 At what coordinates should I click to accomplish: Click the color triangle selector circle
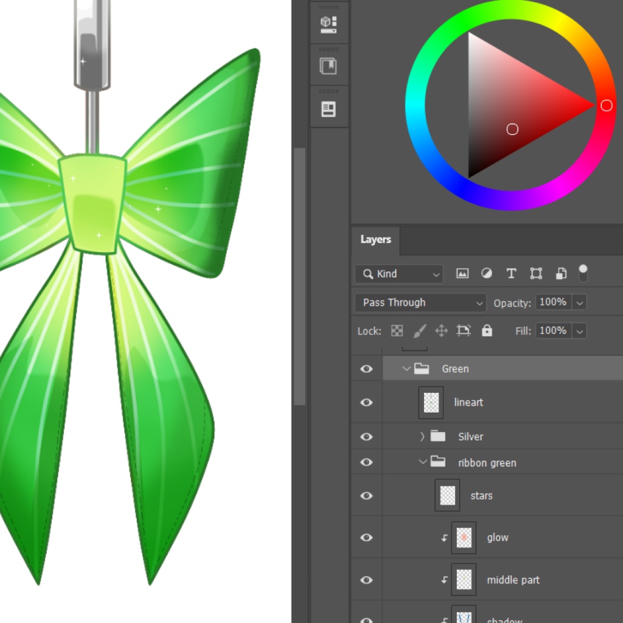(512, 129)
